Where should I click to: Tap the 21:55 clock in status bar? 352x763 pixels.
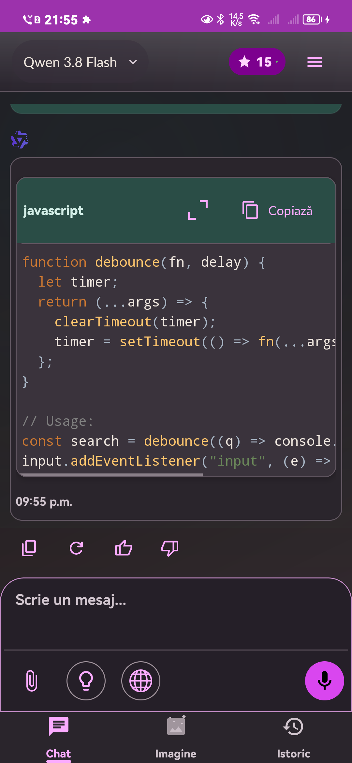coord(61,20)
